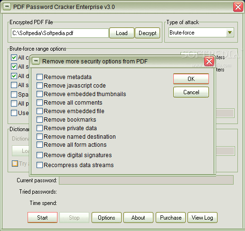The width and height of the screenshot is (245, 231).
Task: Check Remove embedded file option
Action: click(39, 111)
